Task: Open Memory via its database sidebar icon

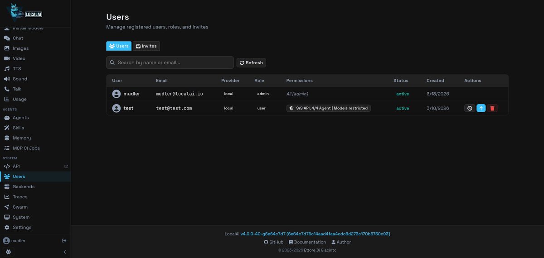Action: click(x=7, y=138)
